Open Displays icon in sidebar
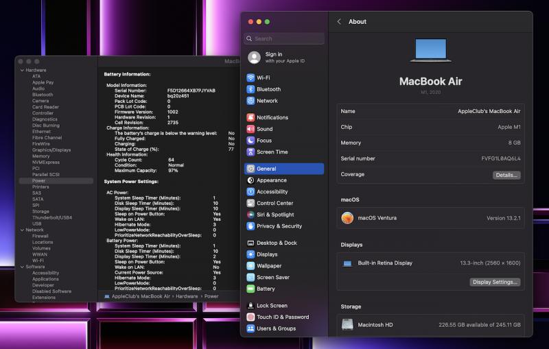This screenshot has width=549, height=349. [250, 254]
